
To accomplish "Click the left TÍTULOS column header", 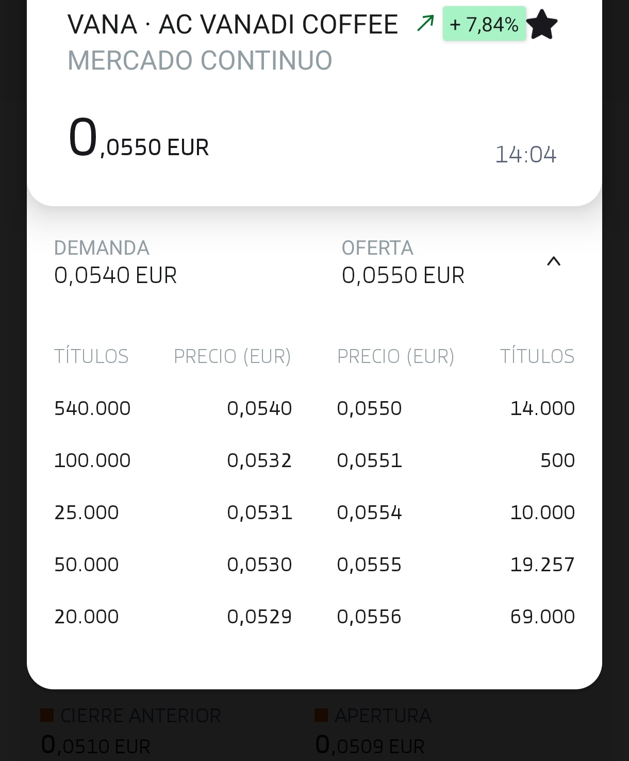I will (91, 356).
